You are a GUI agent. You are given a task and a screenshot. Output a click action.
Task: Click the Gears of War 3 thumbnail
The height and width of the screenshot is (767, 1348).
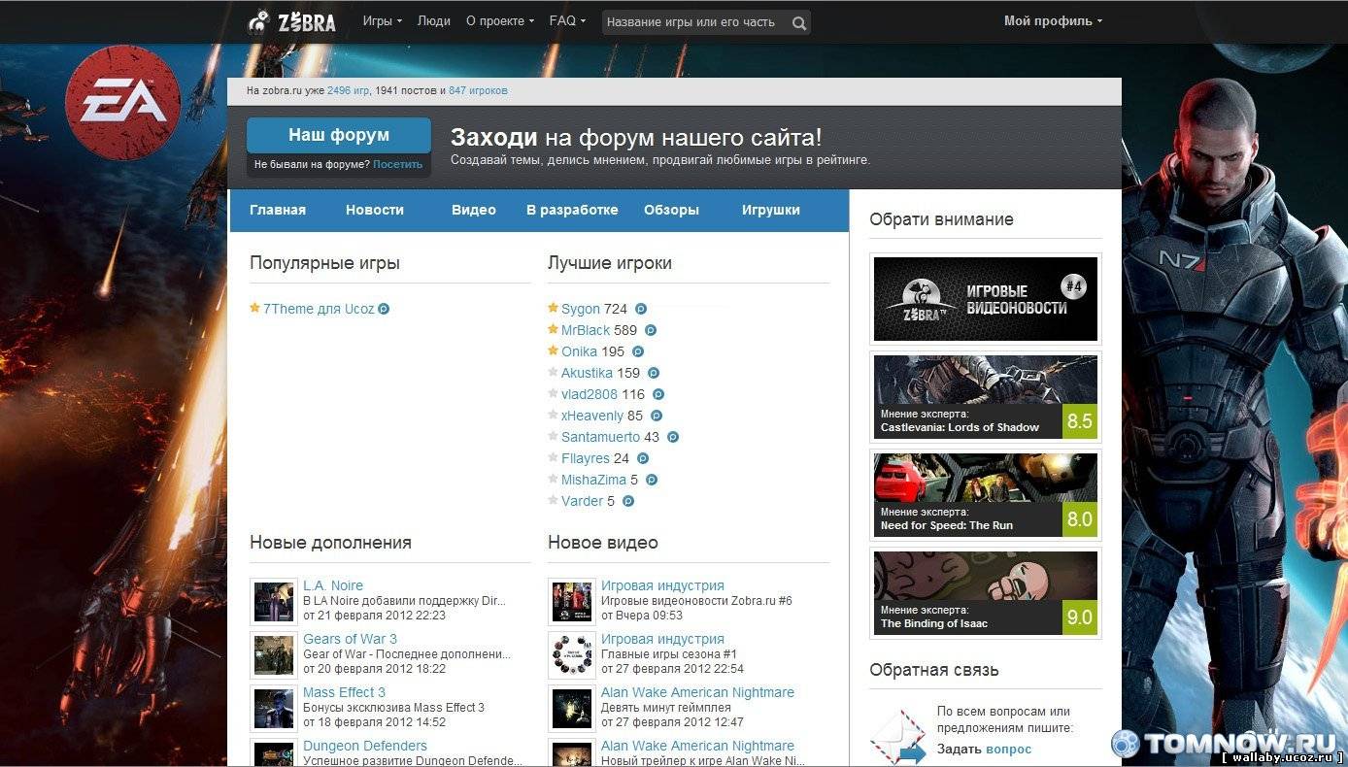pyautogui.click(x=273, y=655)
